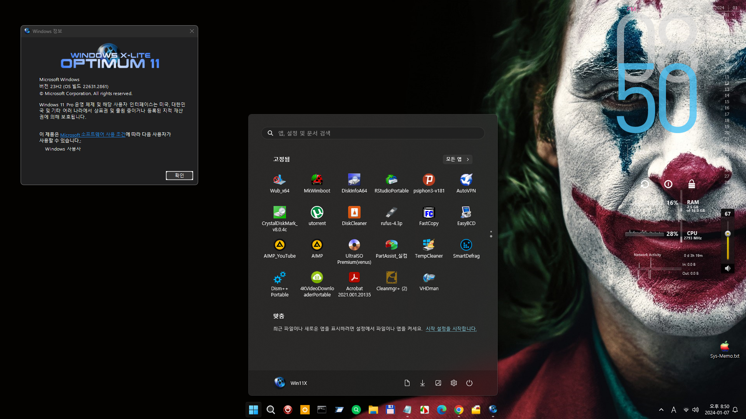Open CrystalDiskMark_v8.0.4c

click(280, 219)
